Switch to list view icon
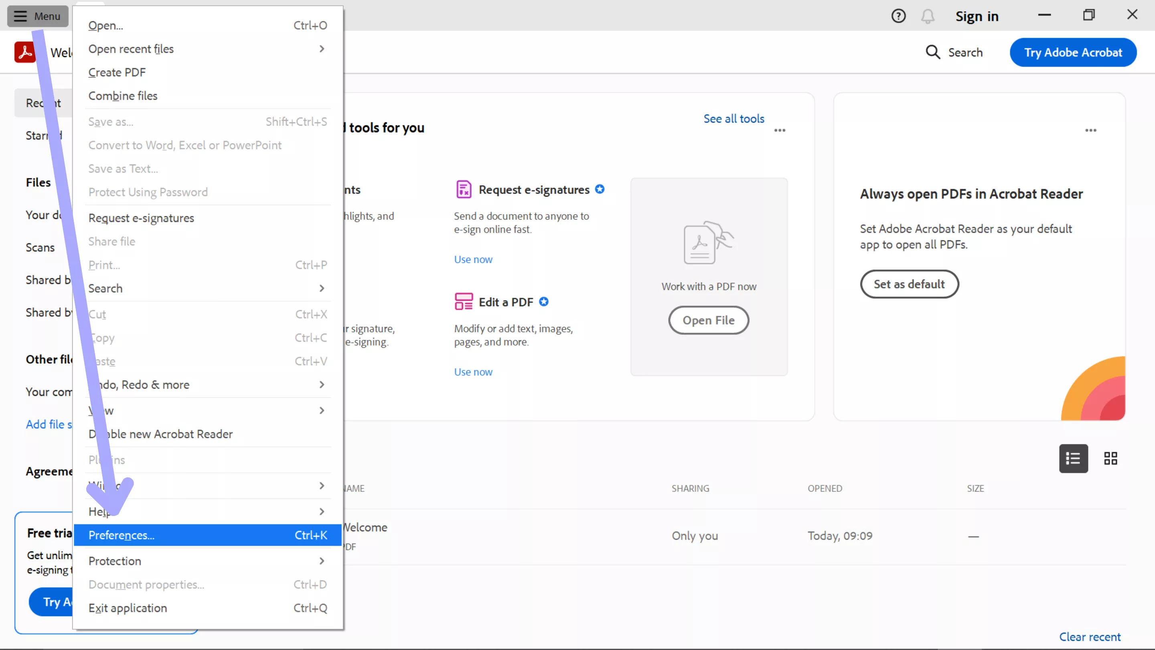1155x650 pixels. (x=1073, y=458)
